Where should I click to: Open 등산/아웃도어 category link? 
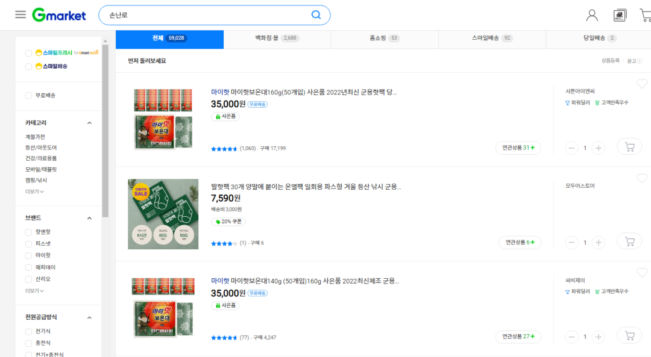click(41, 147)
